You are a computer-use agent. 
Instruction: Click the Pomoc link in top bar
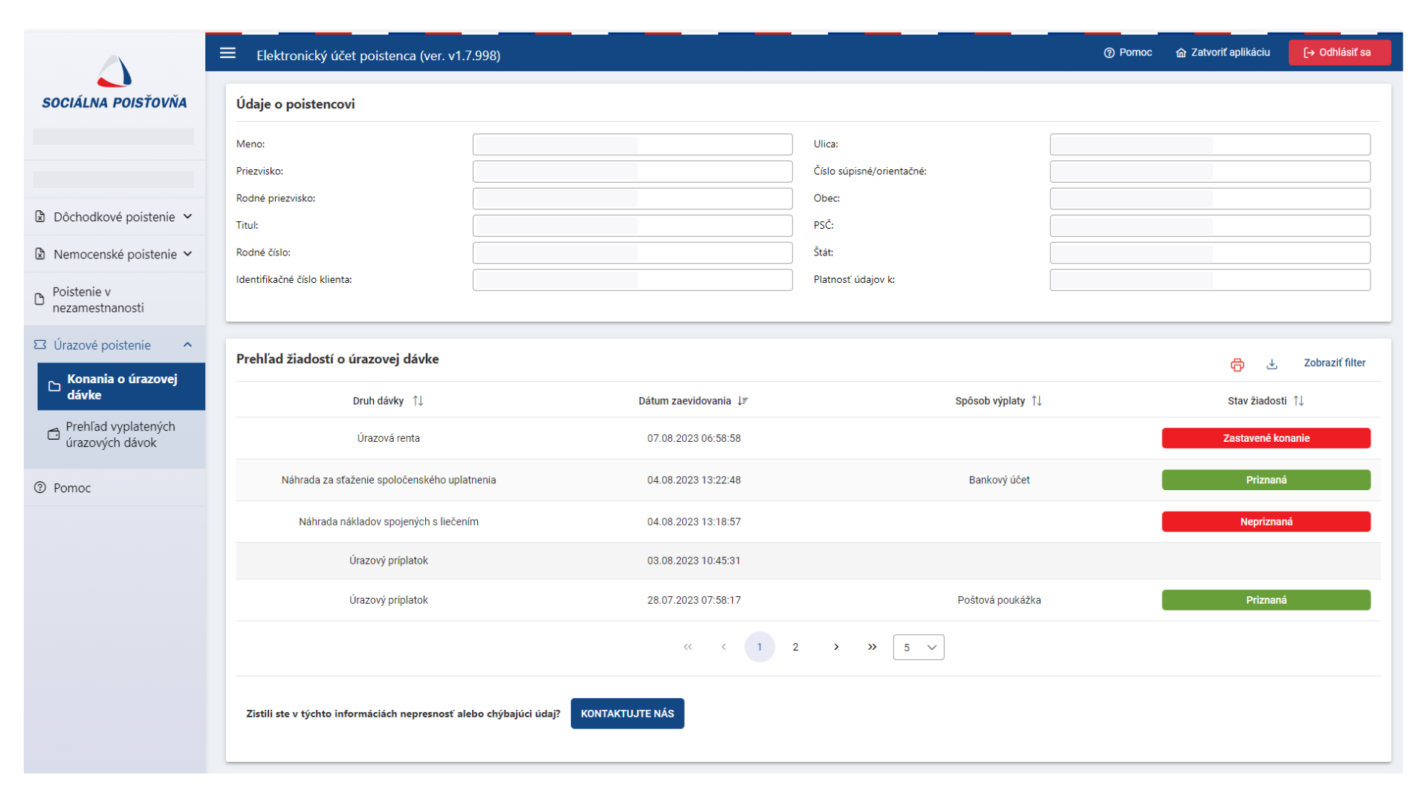click(x=1127, y=53)
